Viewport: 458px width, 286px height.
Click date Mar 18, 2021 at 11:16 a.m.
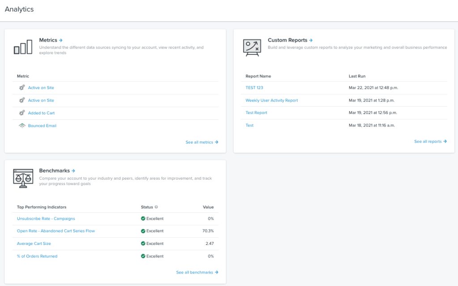[372, 125]
